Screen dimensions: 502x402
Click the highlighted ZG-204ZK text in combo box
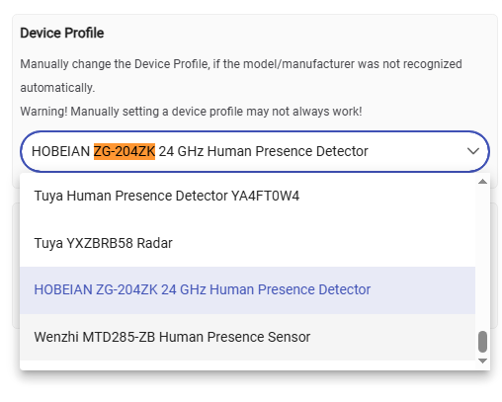125,151
